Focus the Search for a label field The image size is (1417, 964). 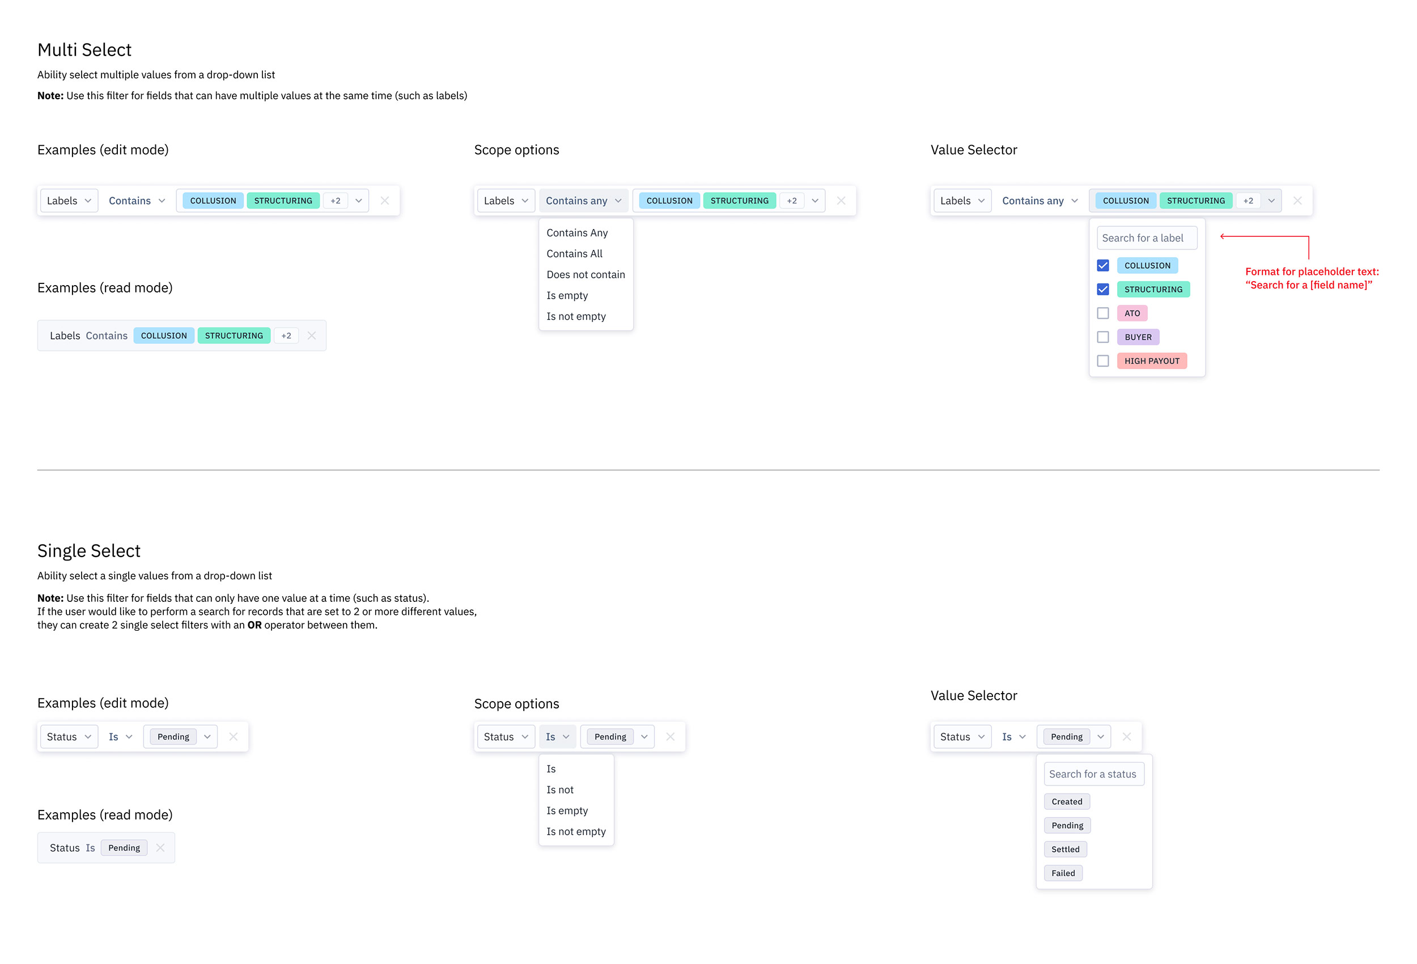click(x=1146, y=239)
